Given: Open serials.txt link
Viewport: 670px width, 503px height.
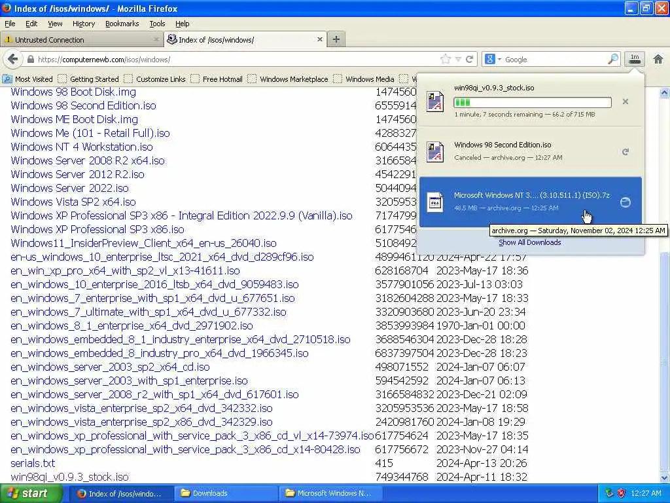Looking at the screenshot, I should (x=33, y=463).
